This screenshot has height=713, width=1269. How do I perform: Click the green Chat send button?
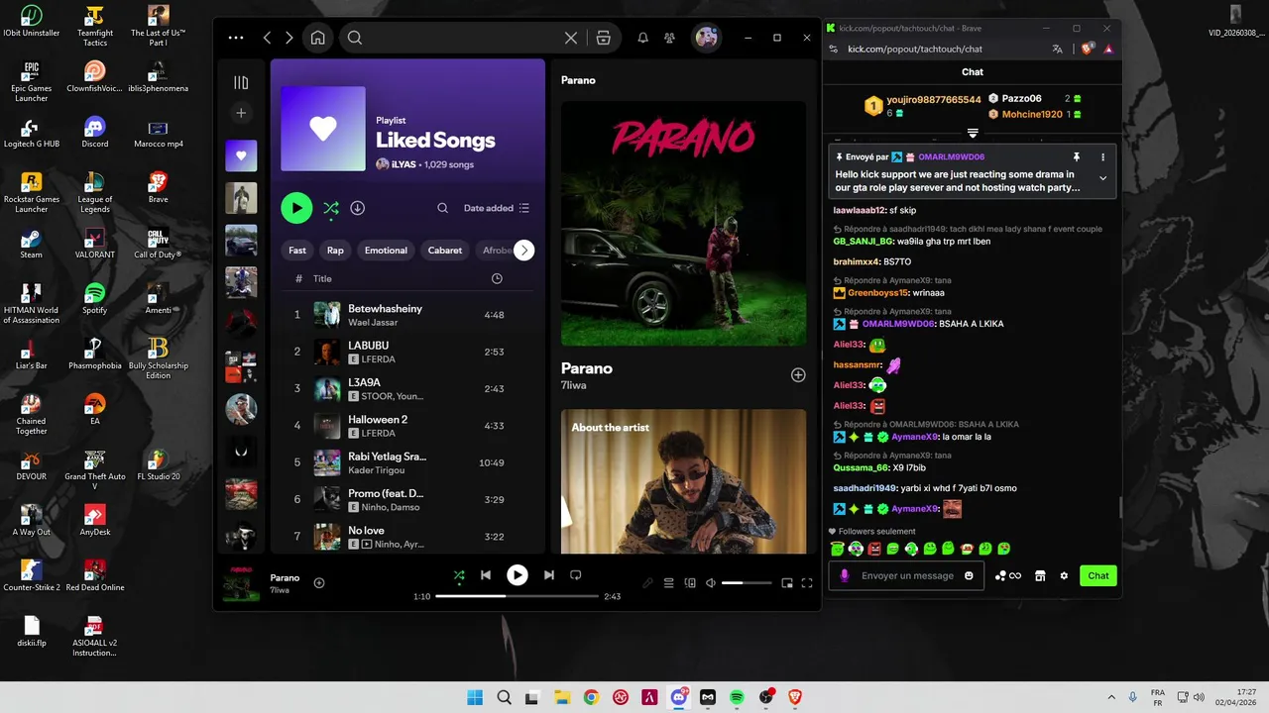pos(1098,575)
